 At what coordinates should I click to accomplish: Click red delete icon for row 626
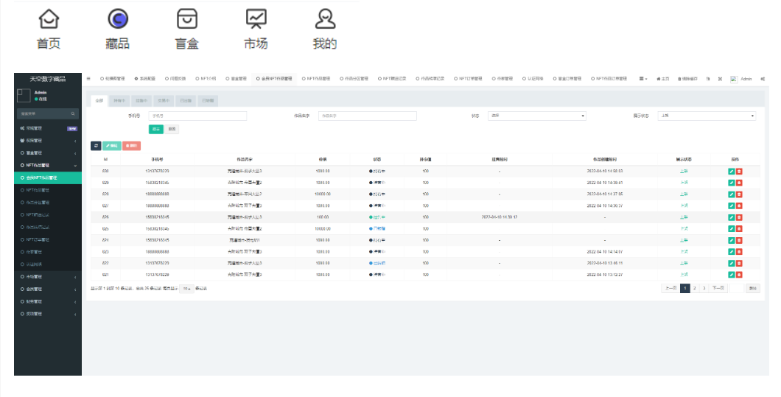(x=739, y=217)
